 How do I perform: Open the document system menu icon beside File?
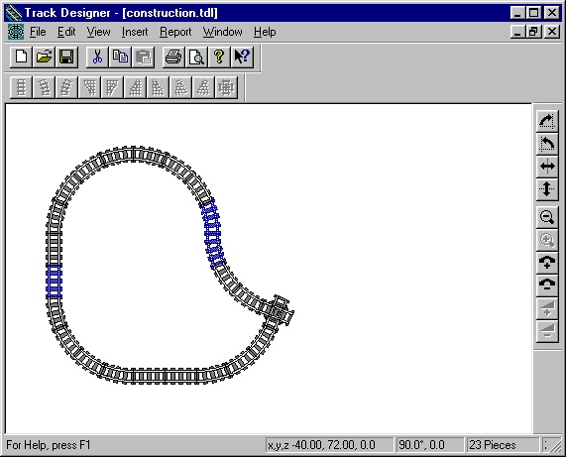tap(16, 32)
